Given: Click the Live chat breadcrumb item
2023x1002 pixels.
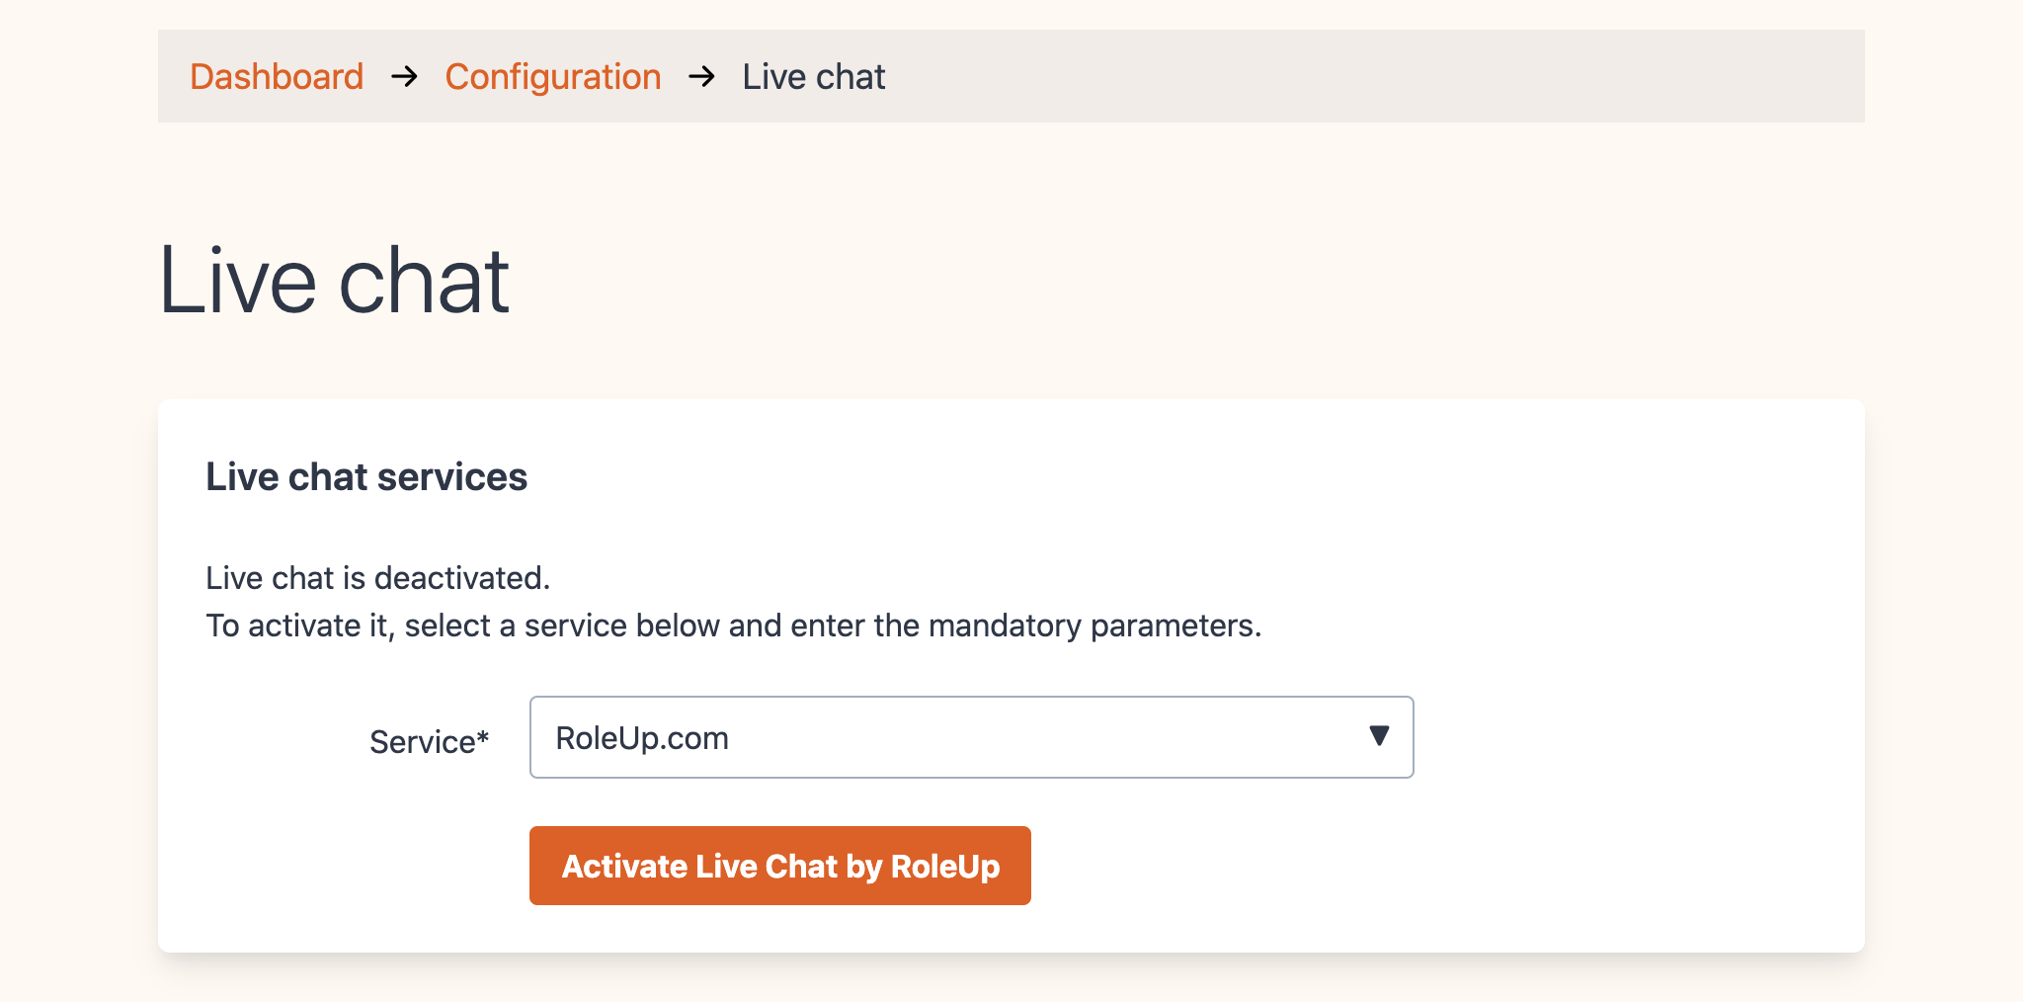Looking at the screenshot, I should (x=814, y=76).
